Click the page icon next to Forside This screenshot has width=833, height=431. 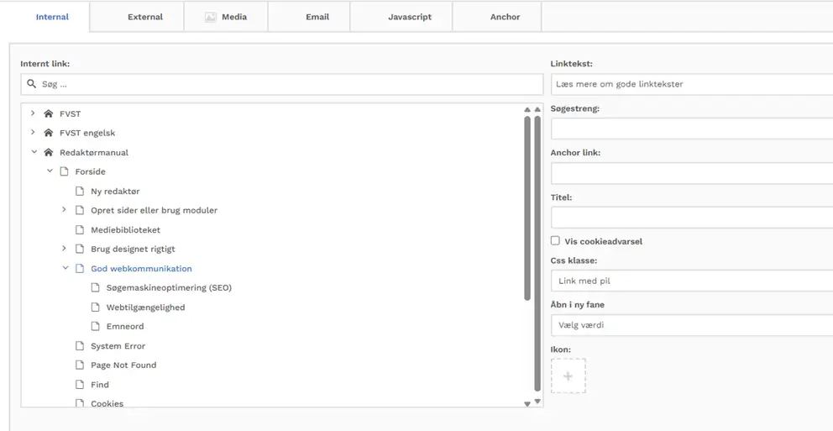(64, 171)
